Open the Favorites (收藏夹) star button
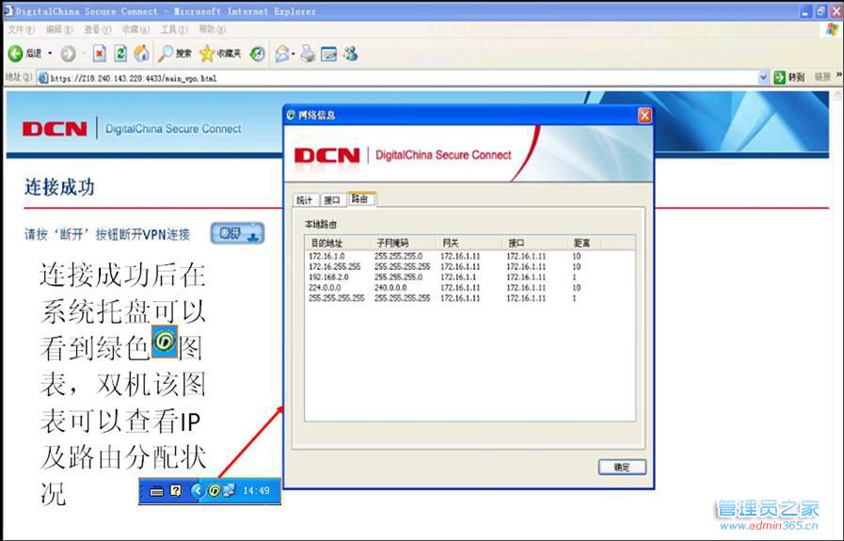This screenshot has width=844, height=541. tap(219, 54)
